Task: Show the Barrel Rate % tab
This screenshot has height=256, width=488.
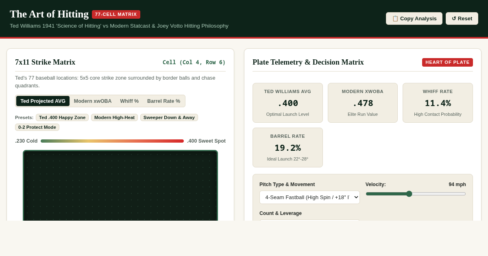Action: pyautogui.click(x=163, y=101)
